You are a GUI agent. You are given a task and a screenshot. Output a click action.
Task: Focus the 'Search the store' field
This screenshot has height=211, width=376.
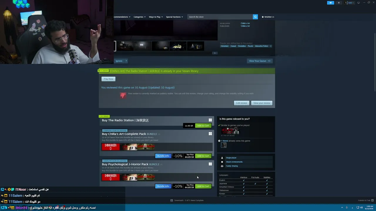[x=220, y=17]
